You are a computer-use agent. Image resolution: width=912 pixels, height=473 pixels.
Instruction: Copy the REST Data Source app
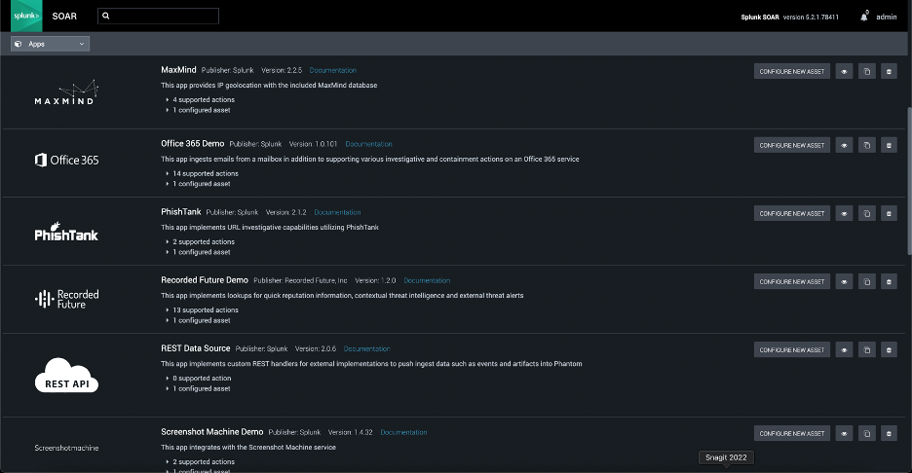tap(866, 349)
